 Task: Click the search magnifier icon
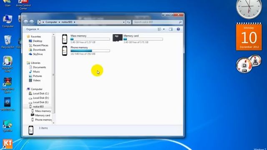pos(180,22)
